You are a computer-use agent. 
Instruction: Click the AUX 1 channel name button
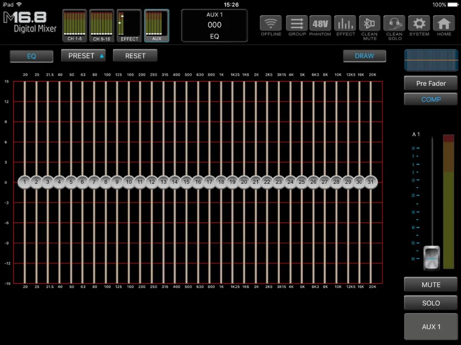[431, 327]
